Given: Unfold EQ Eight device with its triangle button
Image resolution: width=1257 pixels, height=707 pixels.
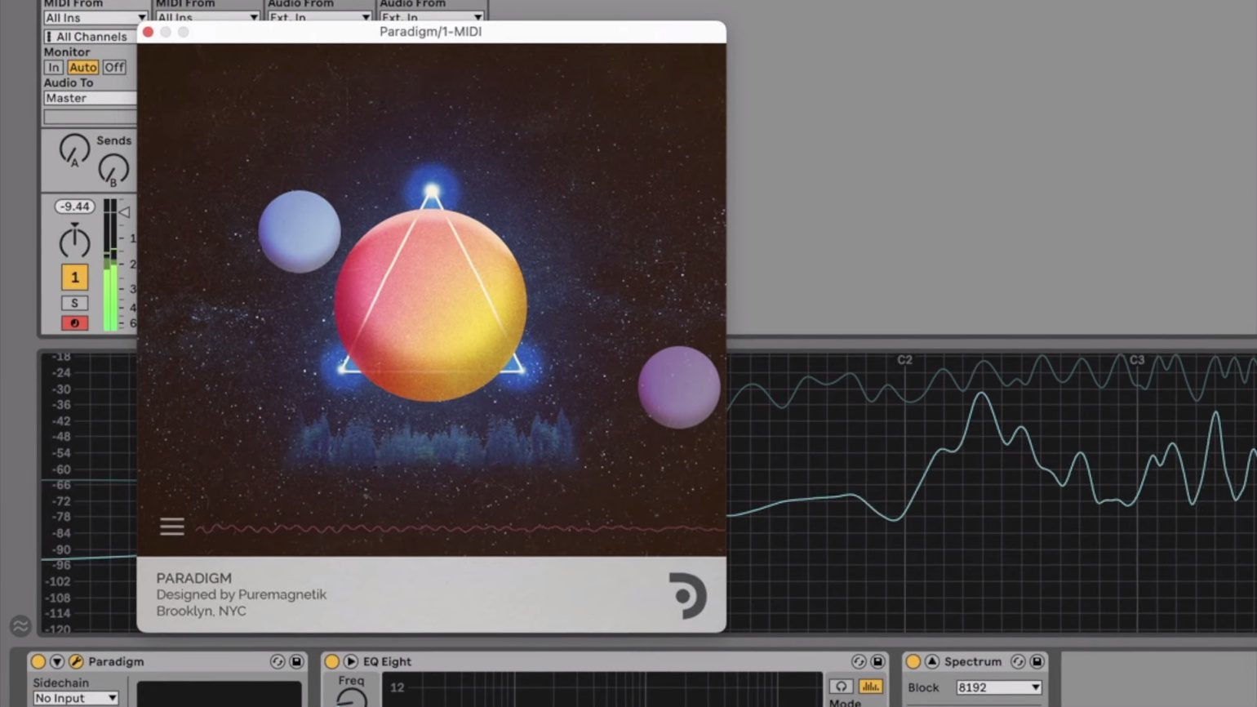Looking at the screenshot, I should [x=350, y=661].
